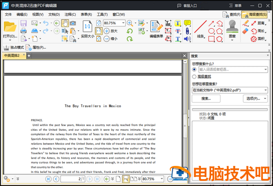Open the 客服入口 link
Screen dimensions: 273x186
(187, 6)
